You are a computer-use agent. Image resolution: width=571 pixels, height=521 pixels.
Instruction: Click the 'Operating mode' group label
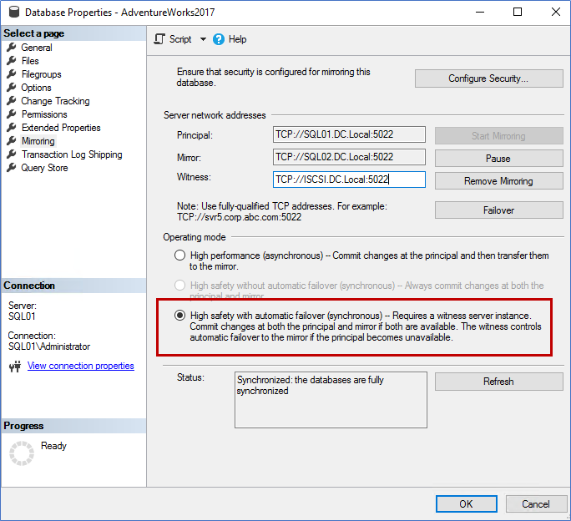195,237
